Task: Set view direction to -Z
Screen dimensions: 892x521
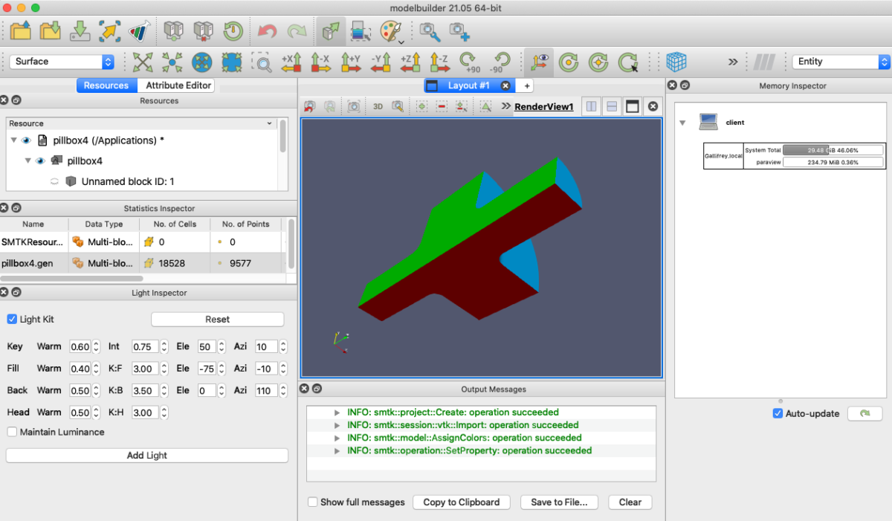Action: [439, 62]
